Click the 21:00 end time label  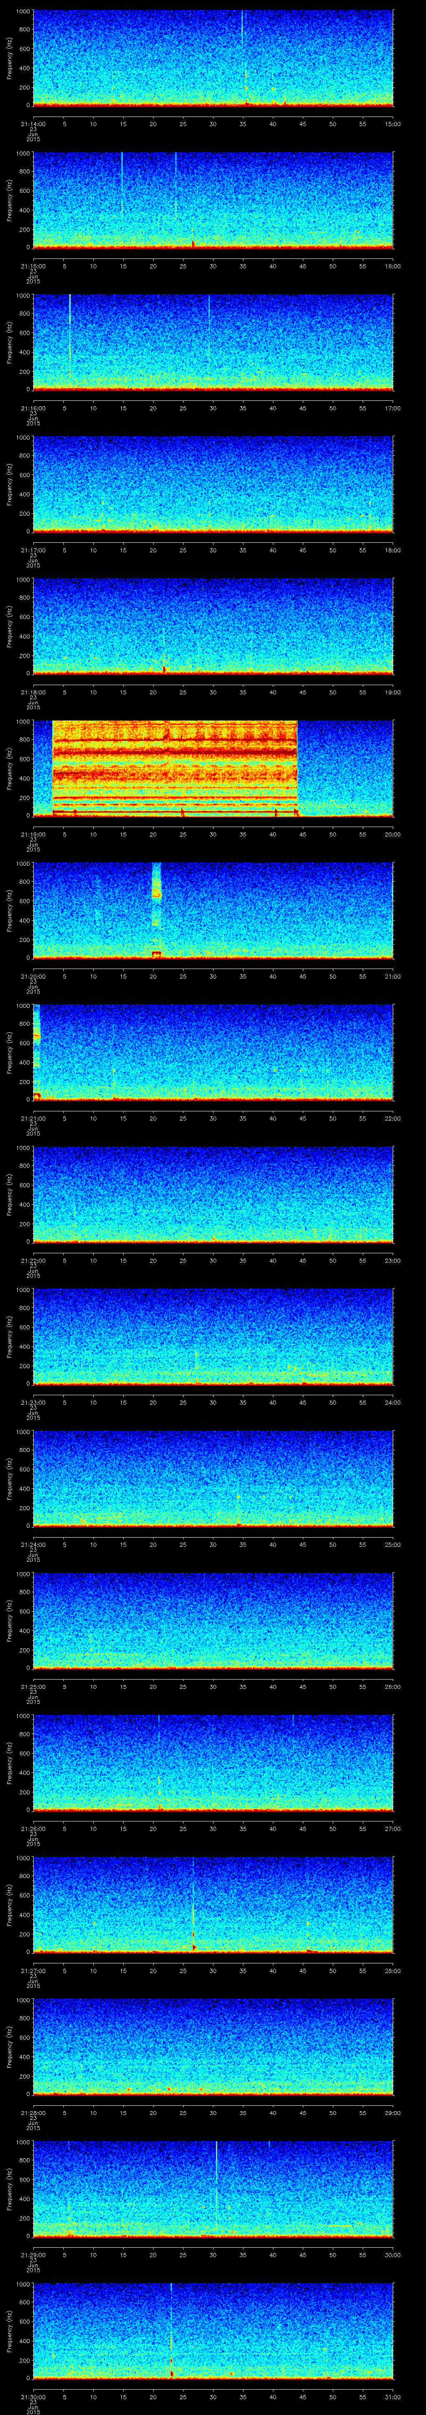coord(392,976)
